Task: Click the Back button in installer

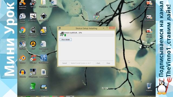Action: (x=98, y=63)
